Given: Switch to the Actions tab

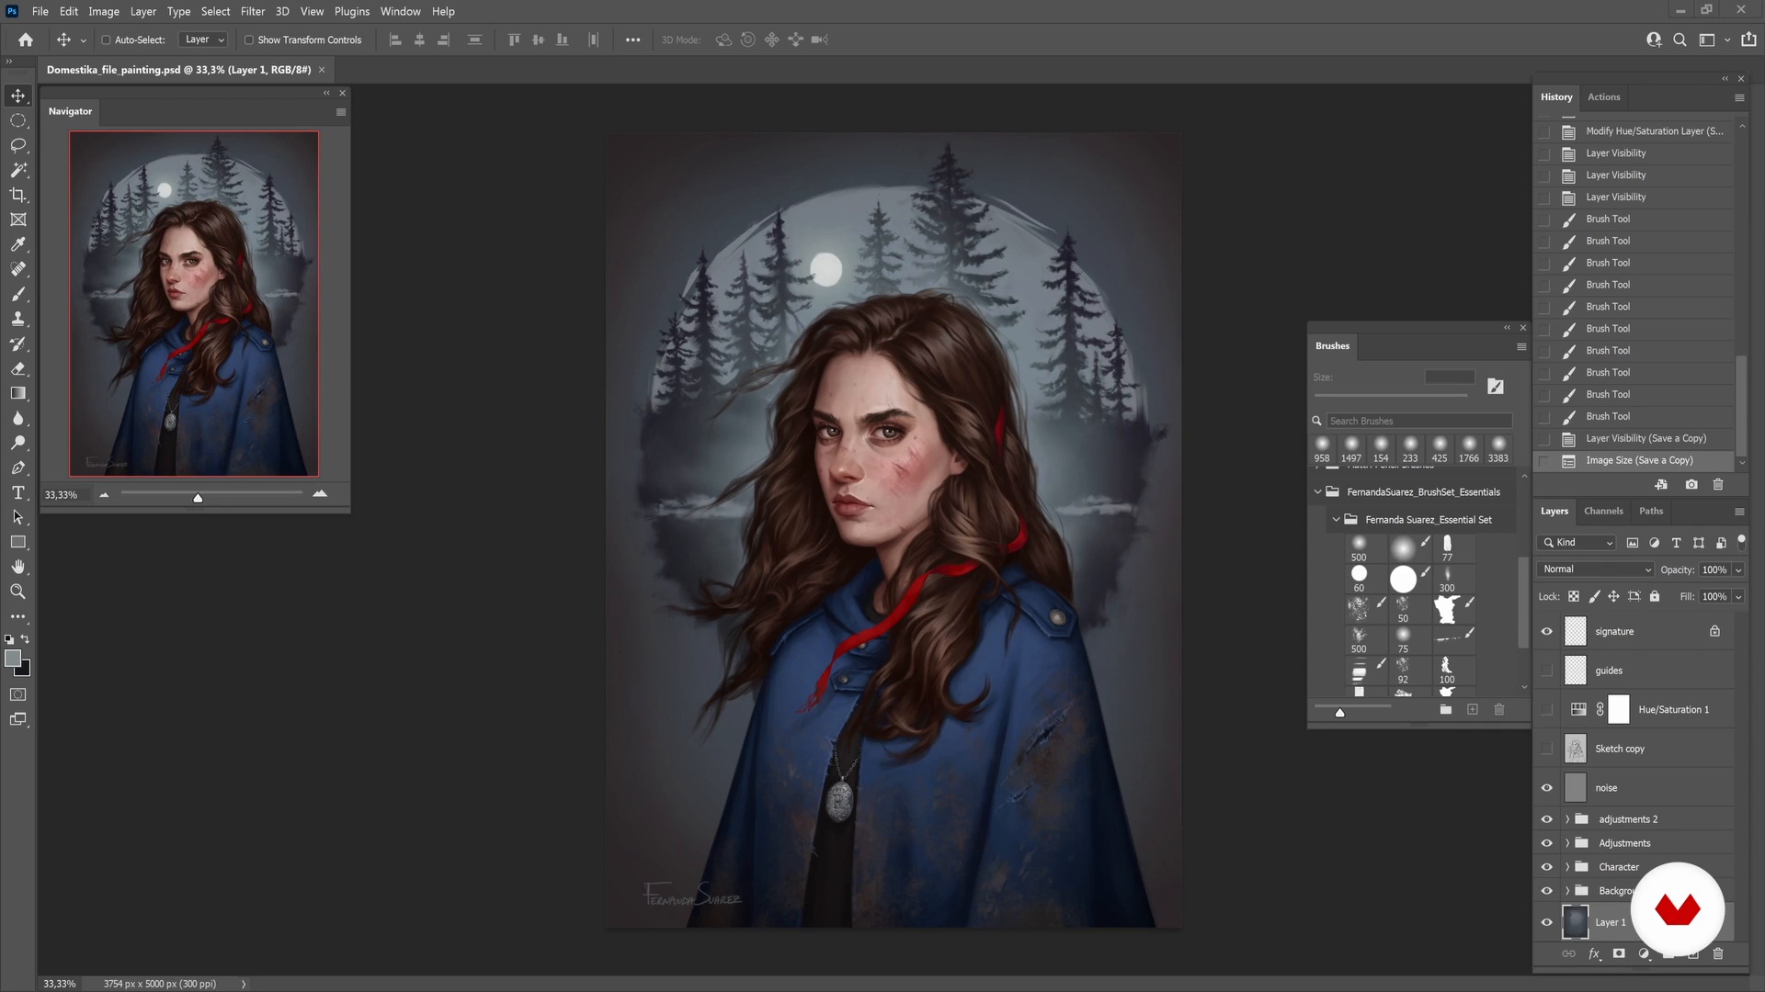Looking at the screenshot, I should point(1604,97).
